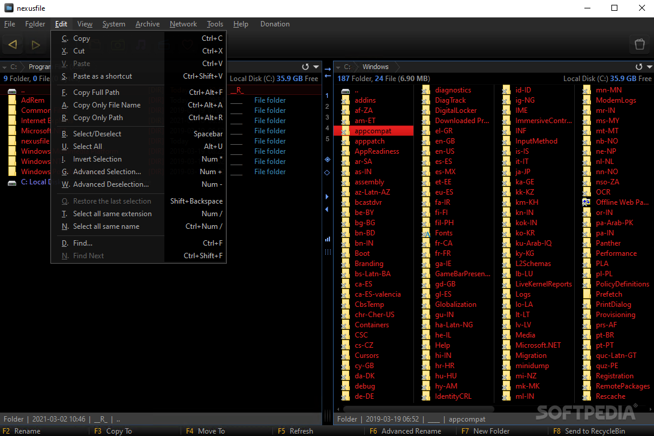Image resolution: width=654 pixels, height=436 pixels.
Task: Click the icon next to Offline Web Pages
Action: coord(586,202)
